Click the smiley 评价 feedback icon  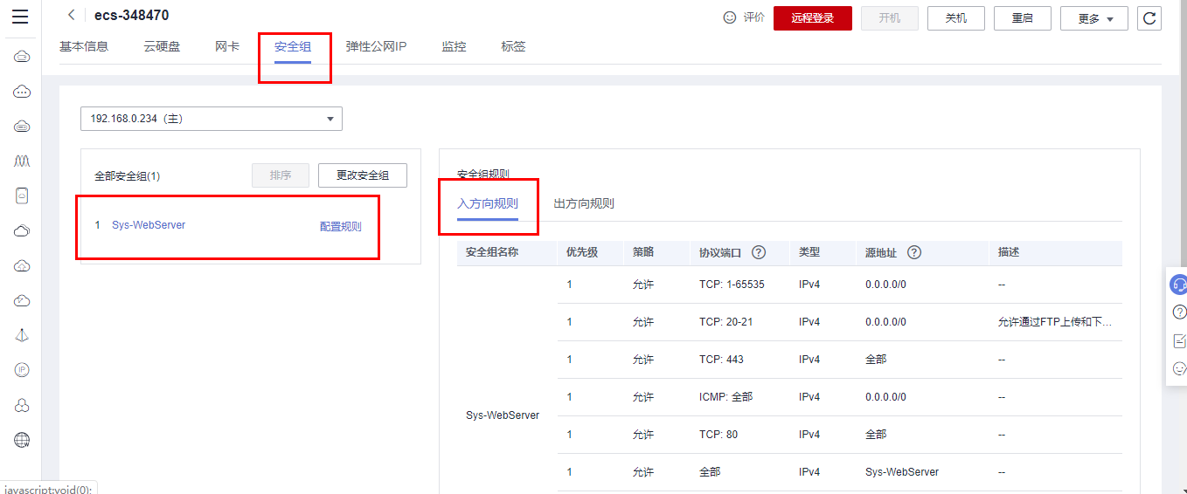[730, 17]
